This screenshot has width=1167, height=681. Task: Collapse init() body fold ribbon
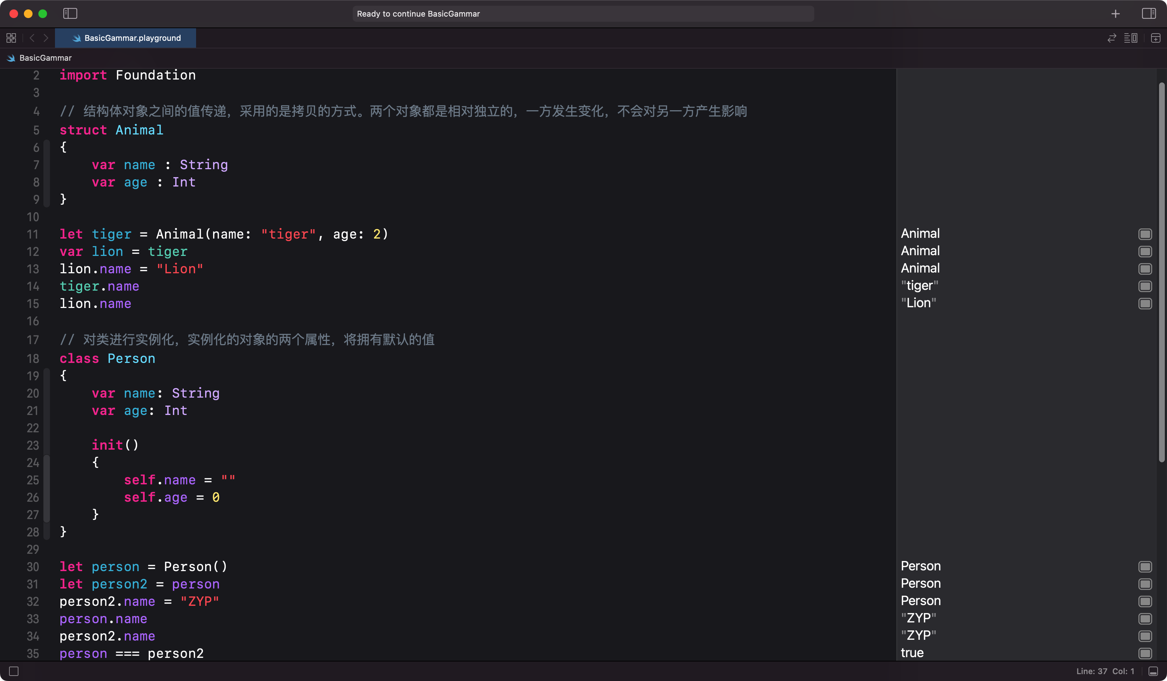46,488
